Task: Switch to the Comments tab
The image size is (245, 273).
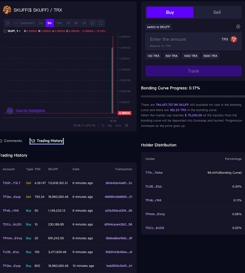Action: click(x=12, y=141)
